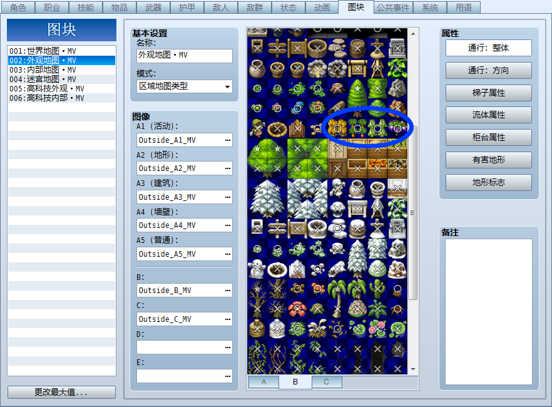Select the green fern plant tile
The width and height of the screenshot is (552, 407).
pos(377,309)
